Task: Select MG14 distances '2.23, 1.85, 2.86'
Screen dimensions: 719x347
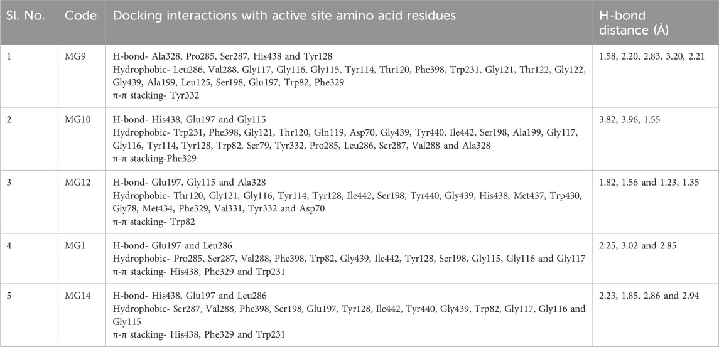Action: pyautogui.click(x=627, y=296)
